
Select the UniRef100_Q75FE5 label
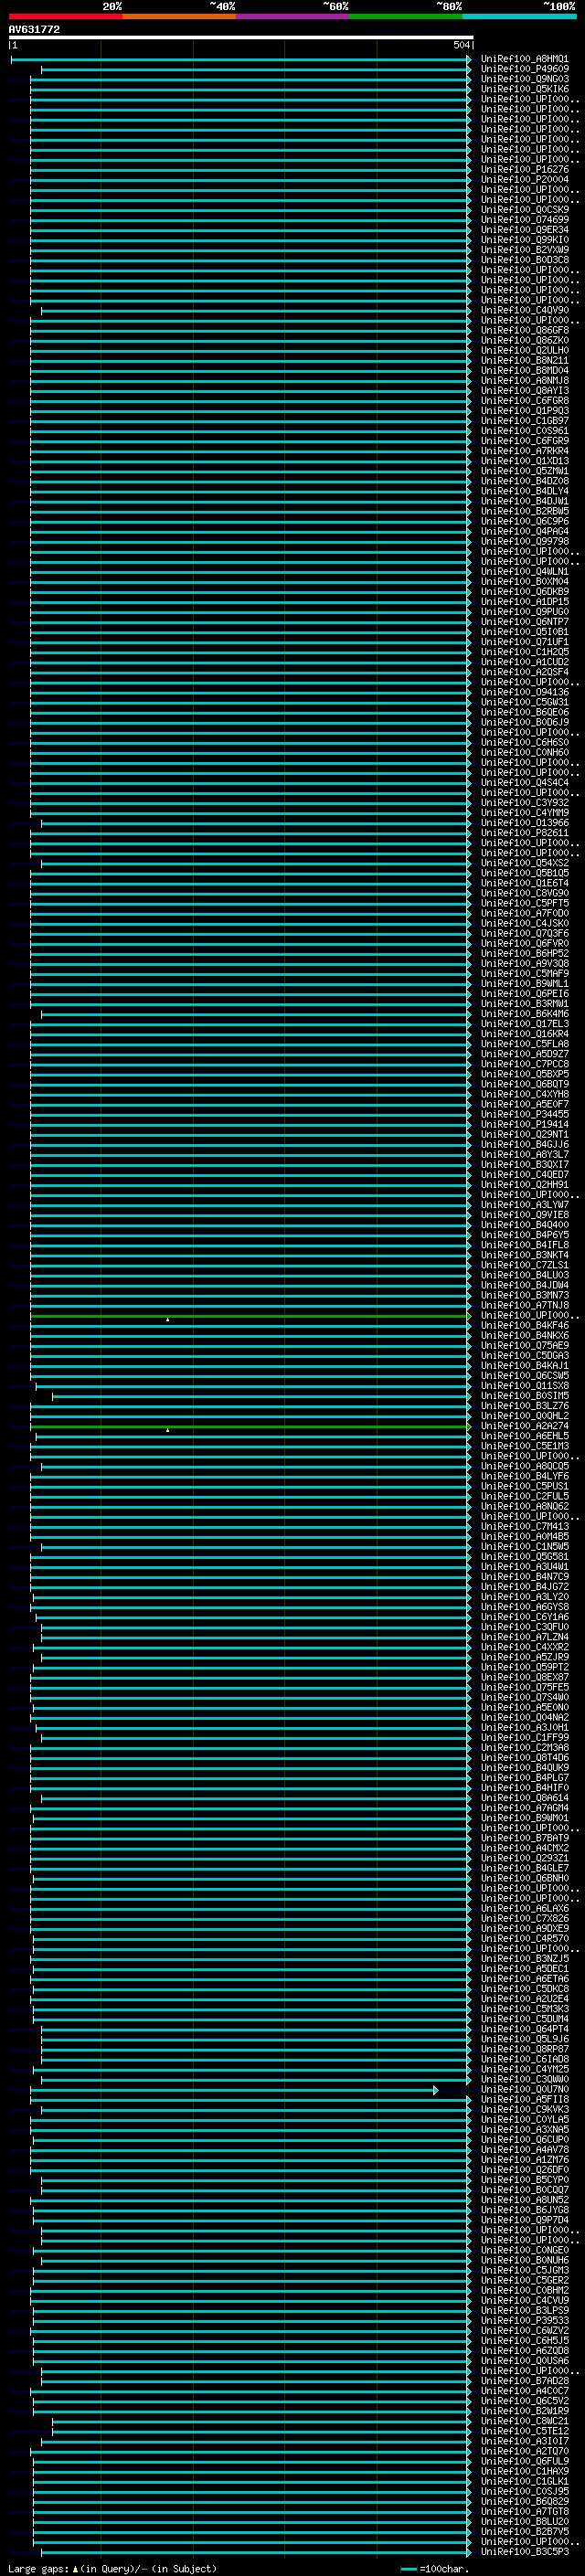click(525, 1687)
